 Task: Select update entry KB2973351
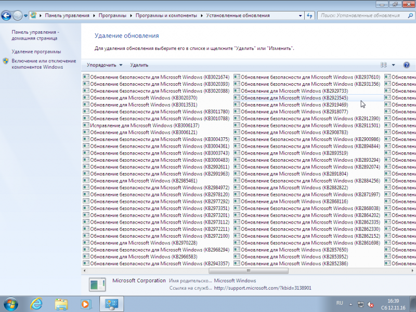(x=157, y=208)
